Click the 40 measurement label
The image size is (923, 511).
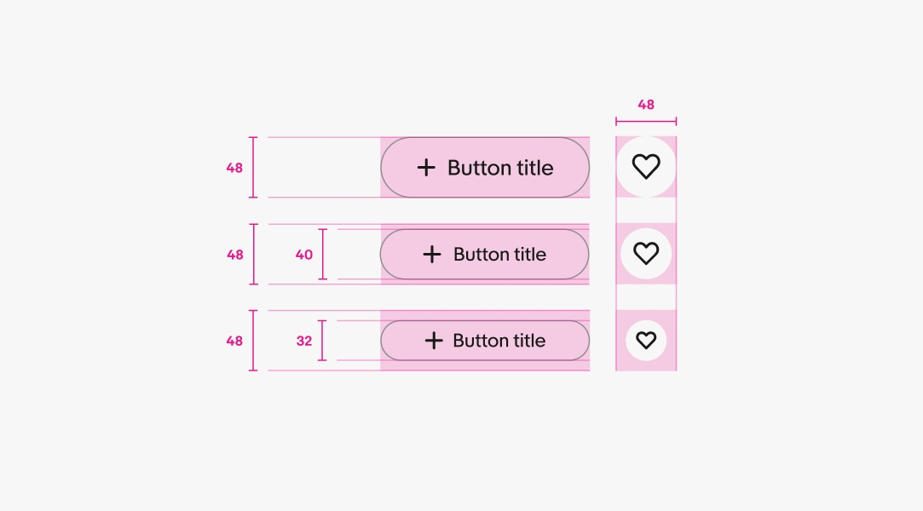[x=304, y=254]
